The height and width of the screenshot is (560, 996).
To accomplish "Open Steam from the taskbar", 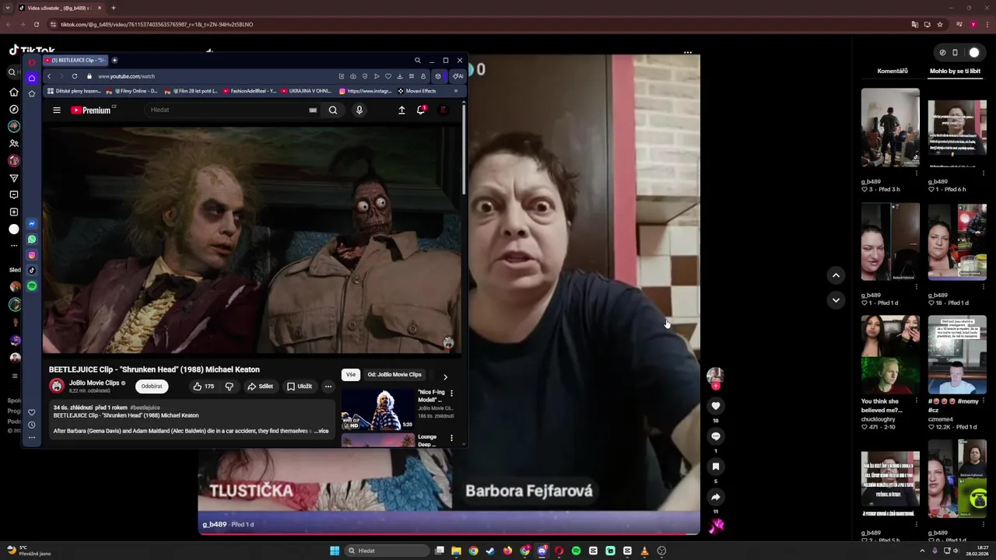I will (490, 551).
